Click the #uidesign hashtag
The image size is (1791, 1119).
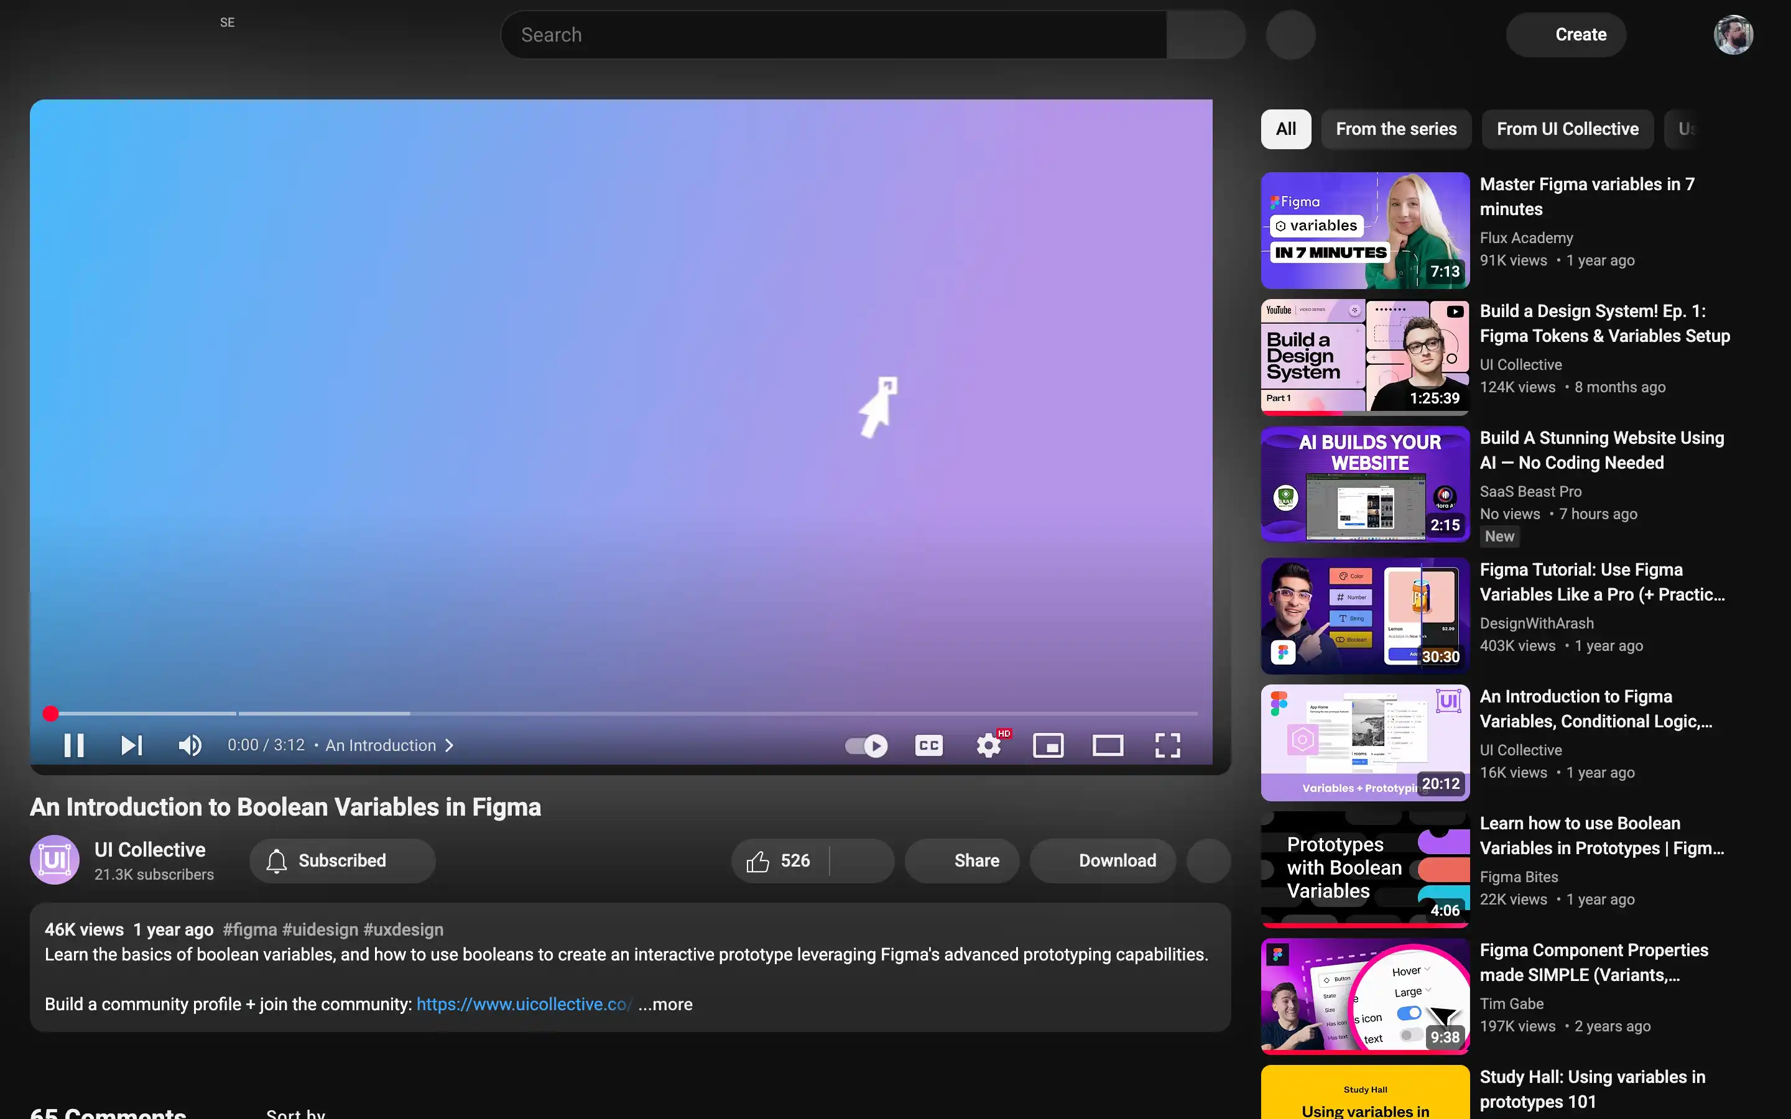(320, 929)
